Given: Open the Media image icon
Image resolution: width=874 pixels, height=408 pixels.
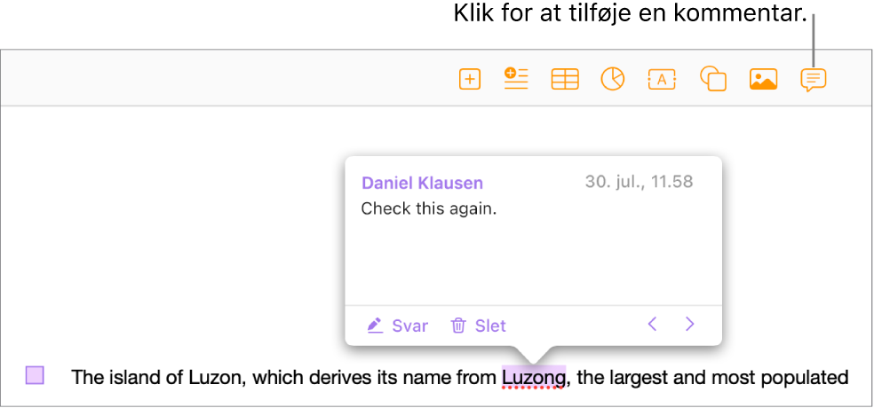Looking at the screenshot, I should (x=763, y=79).
